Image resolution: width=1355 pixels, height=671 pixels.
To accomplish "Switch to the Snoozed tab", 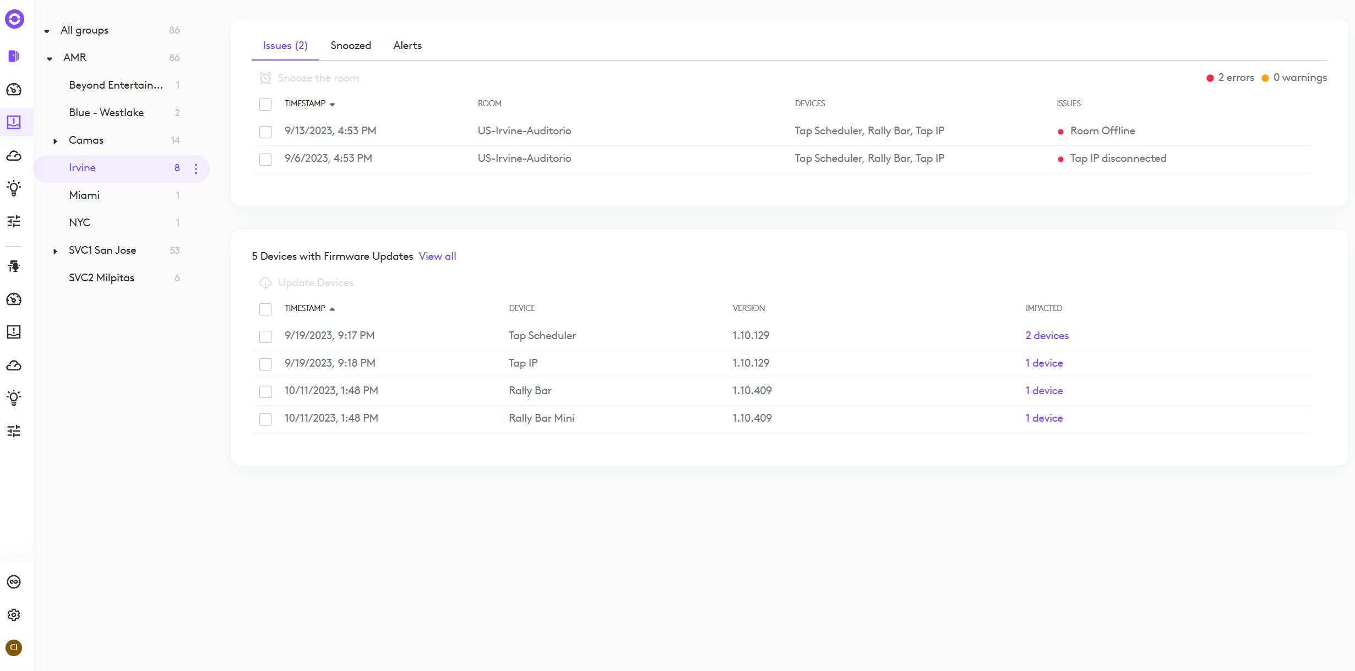I will click(351, 46).
